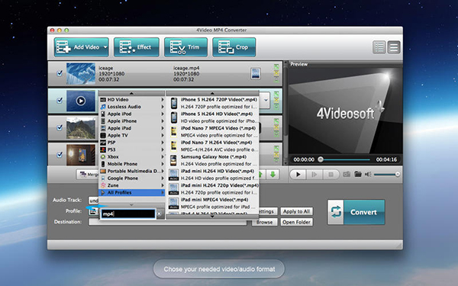Click the profile list scroll-down arrow
The image size is (458, 286).
click(212, 217)
